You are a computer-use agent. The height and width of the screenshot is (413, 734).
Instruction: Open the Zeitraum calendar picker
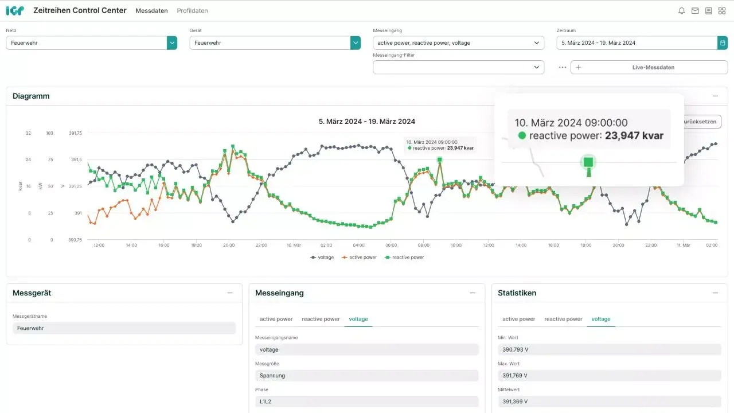[x=723, y=43]
